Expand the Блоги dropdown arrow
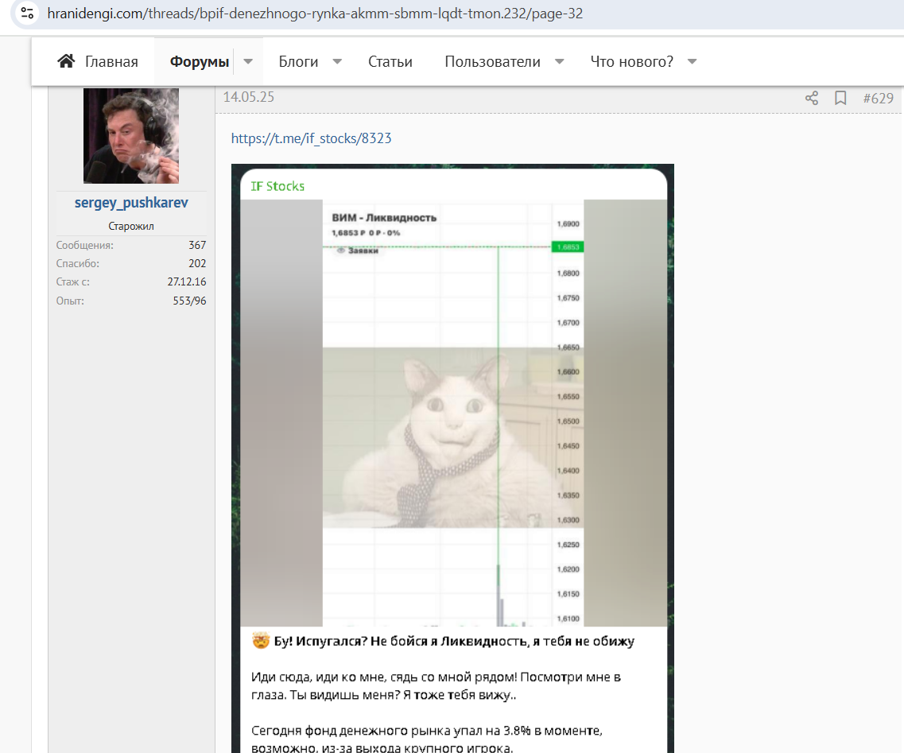Screen dimensions: 904x753 [337, 61]
